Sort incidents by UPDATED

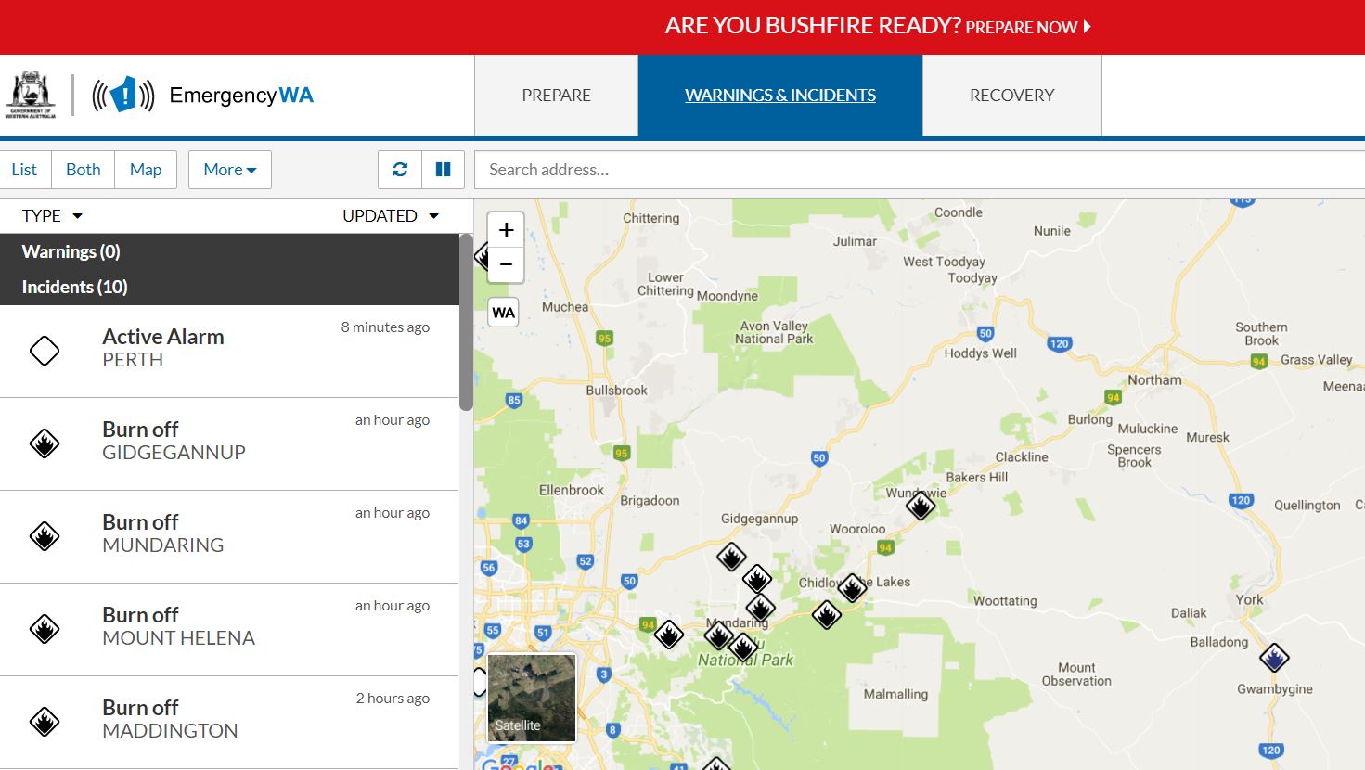coord(391,215)
